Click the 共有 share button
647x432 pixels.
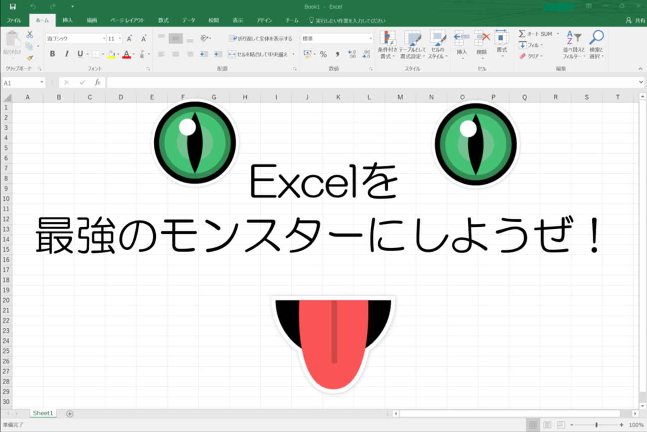pyautogui.click(x=636, y=20)
